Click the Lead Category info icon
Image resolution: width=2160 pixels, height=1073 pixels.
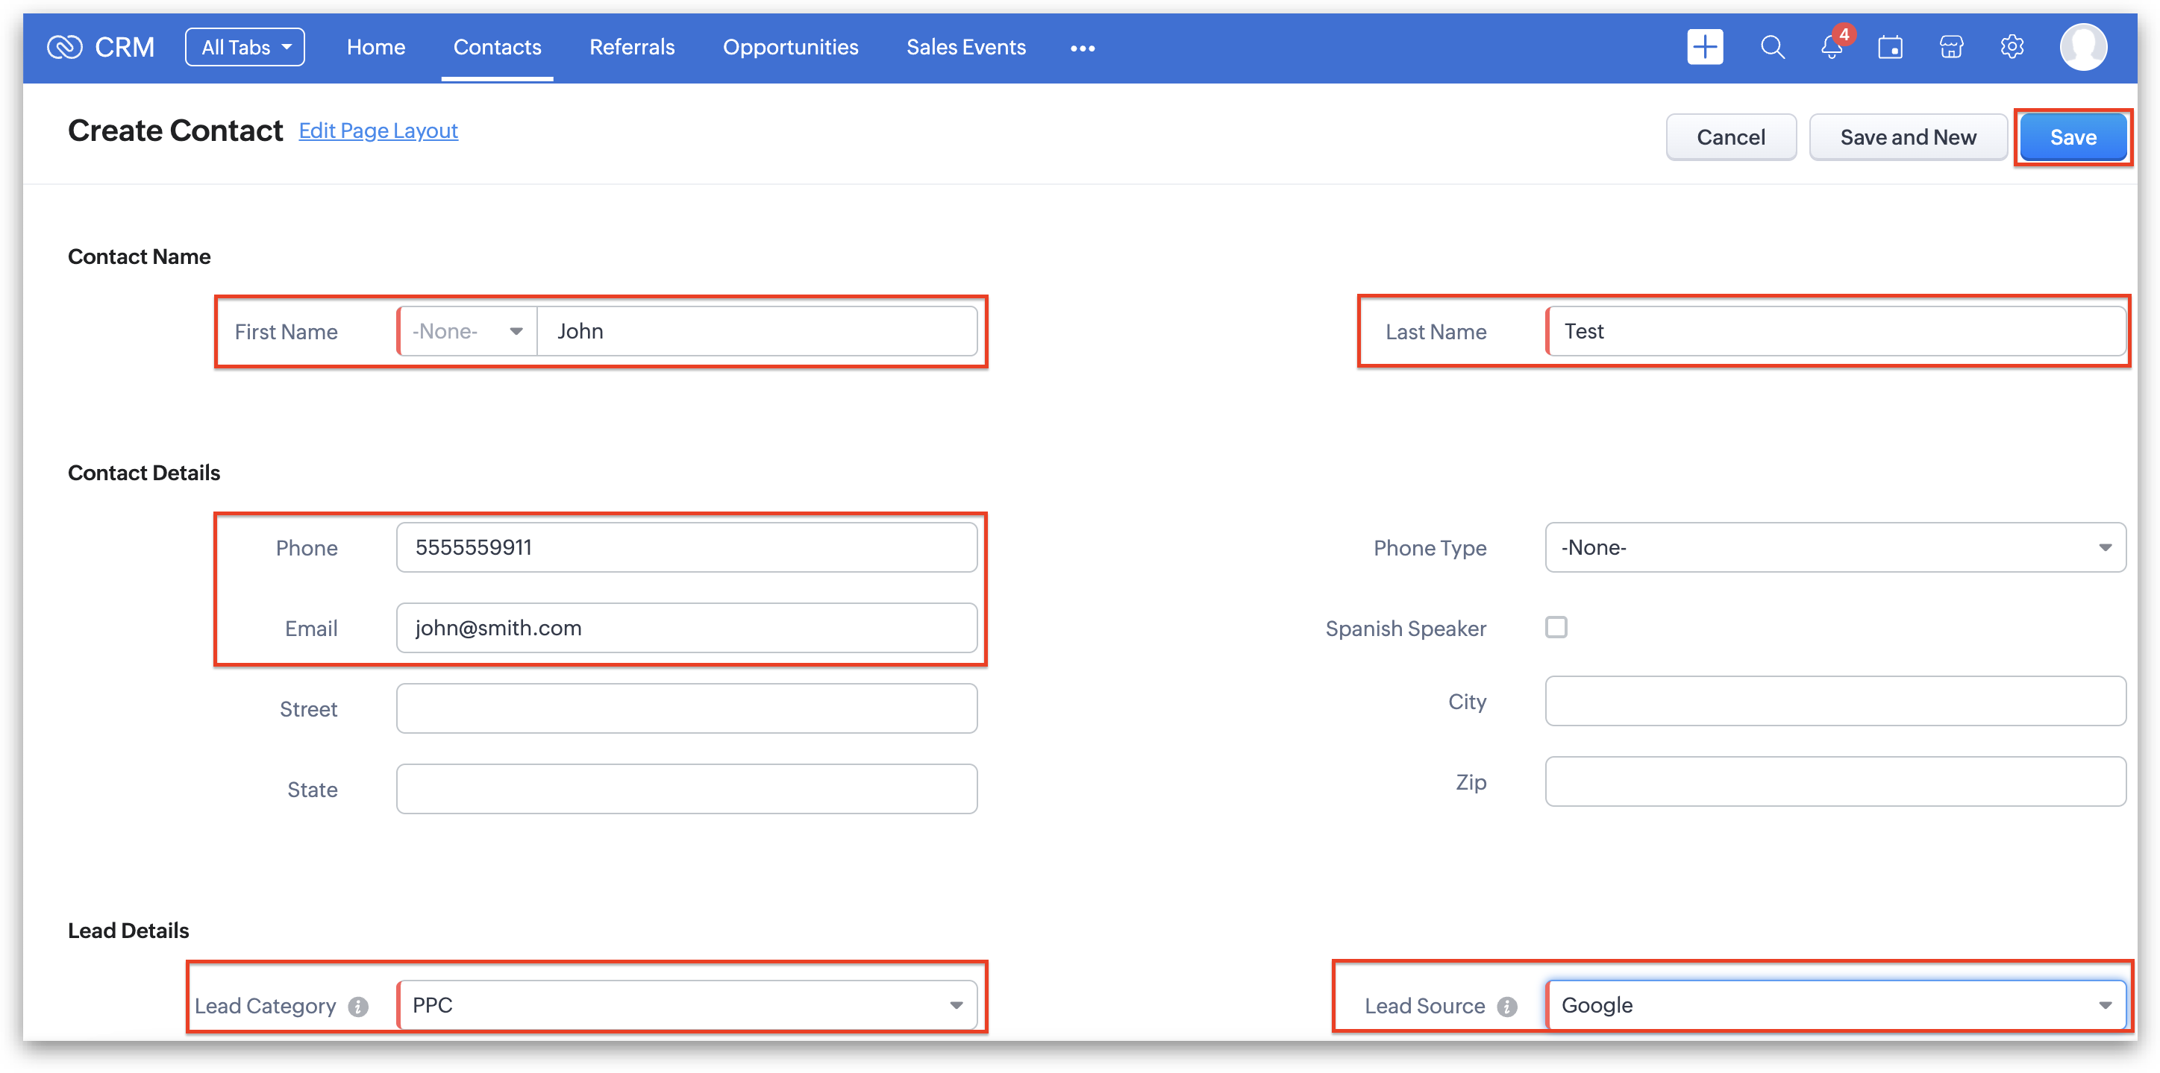coord(359,1007)
